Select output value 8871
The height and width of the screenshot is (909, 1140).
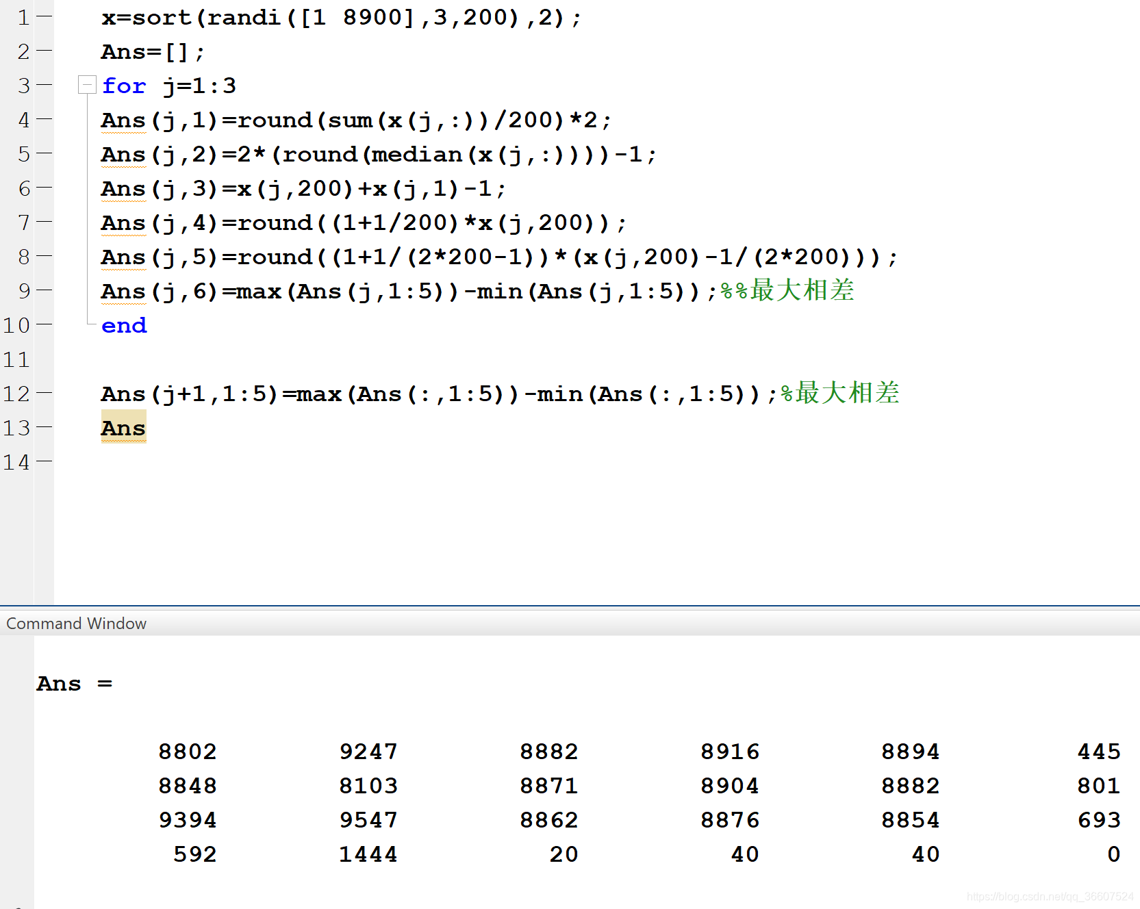(x=548, y=786)
